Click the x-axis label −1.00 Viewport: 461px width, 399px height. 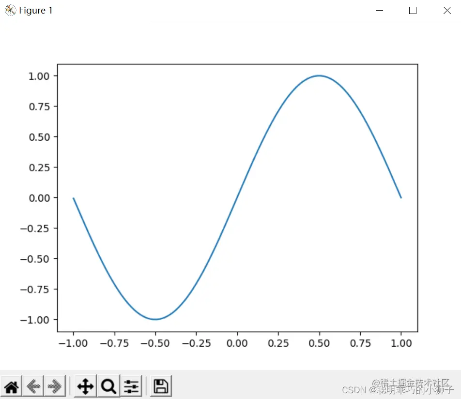click(x=73, y=343)
